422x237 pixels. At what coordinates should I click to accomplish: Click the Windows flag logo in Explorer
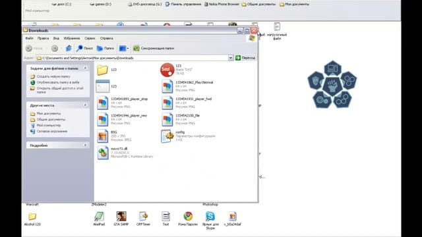(252, 38)
